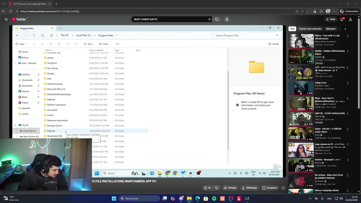Open NiGroo Eyes wide S video thumbnail
361x203 pixels.
tap(301, 41)
